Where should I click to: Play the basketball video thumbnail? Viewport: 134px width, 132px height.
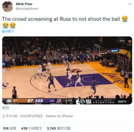[67, 70]
